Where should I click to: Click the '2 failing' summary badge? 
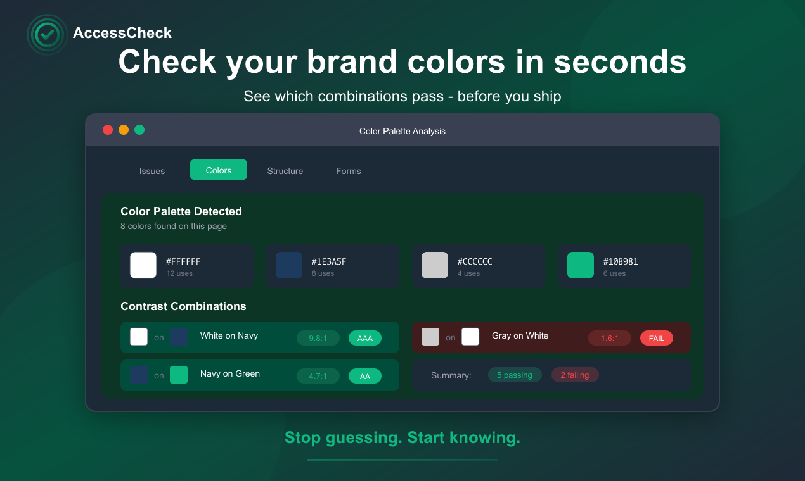pos(575,375)
